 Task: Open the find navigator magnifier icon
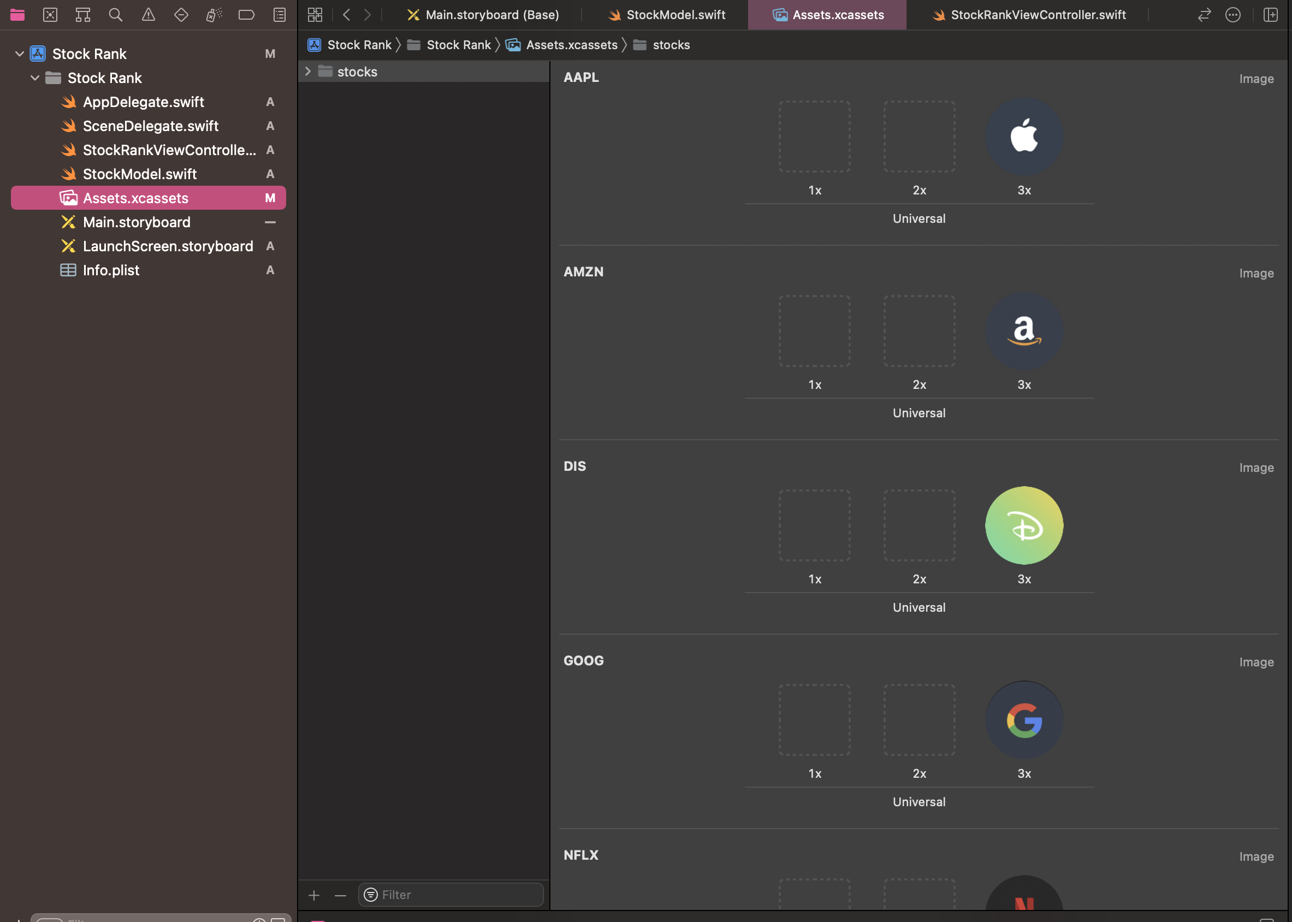coord(116,15)
